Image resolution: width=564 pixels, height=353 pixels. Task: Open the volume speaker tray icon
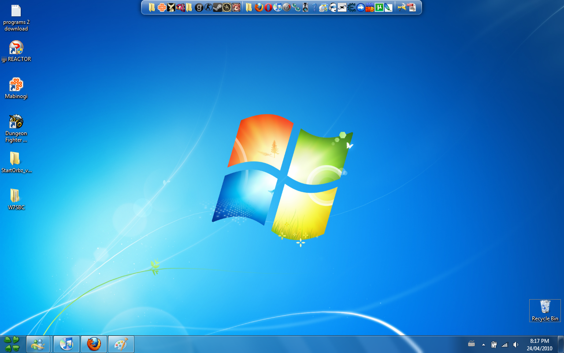[x=516, y=345]
